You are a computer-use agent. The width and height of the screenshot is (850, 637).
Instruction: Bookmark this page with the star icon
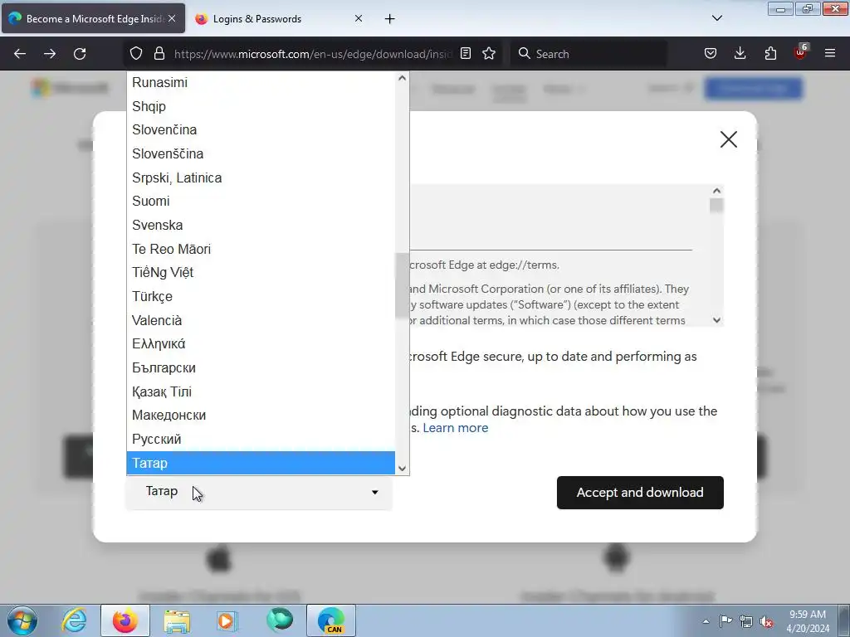pyautogui.click(x=489, y=54)
